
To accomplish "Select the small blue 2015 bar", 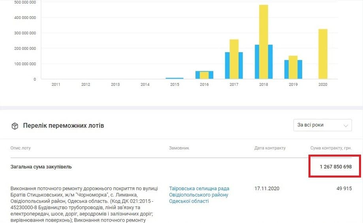I will 174,78.
